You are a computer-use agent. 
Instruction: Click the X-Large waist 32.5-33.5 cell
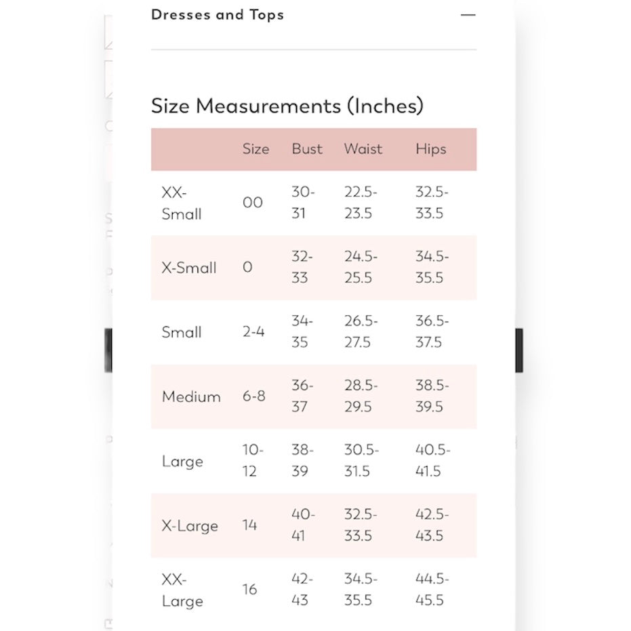pos(361,525)
